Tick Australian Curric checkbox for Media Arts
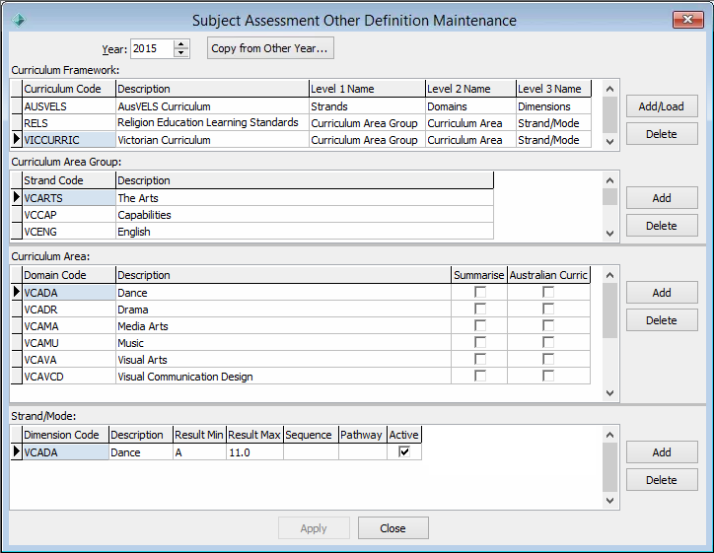This screenshot has height=553, width=714. 548,326
